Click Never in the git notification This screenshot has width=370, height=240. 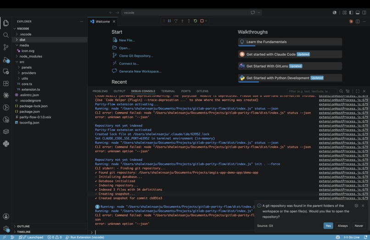click(359, 226)
